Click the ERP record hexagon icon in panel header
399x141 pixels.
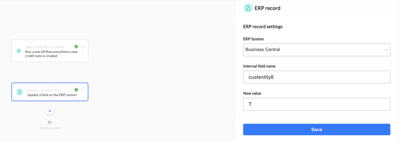[248, 8]
